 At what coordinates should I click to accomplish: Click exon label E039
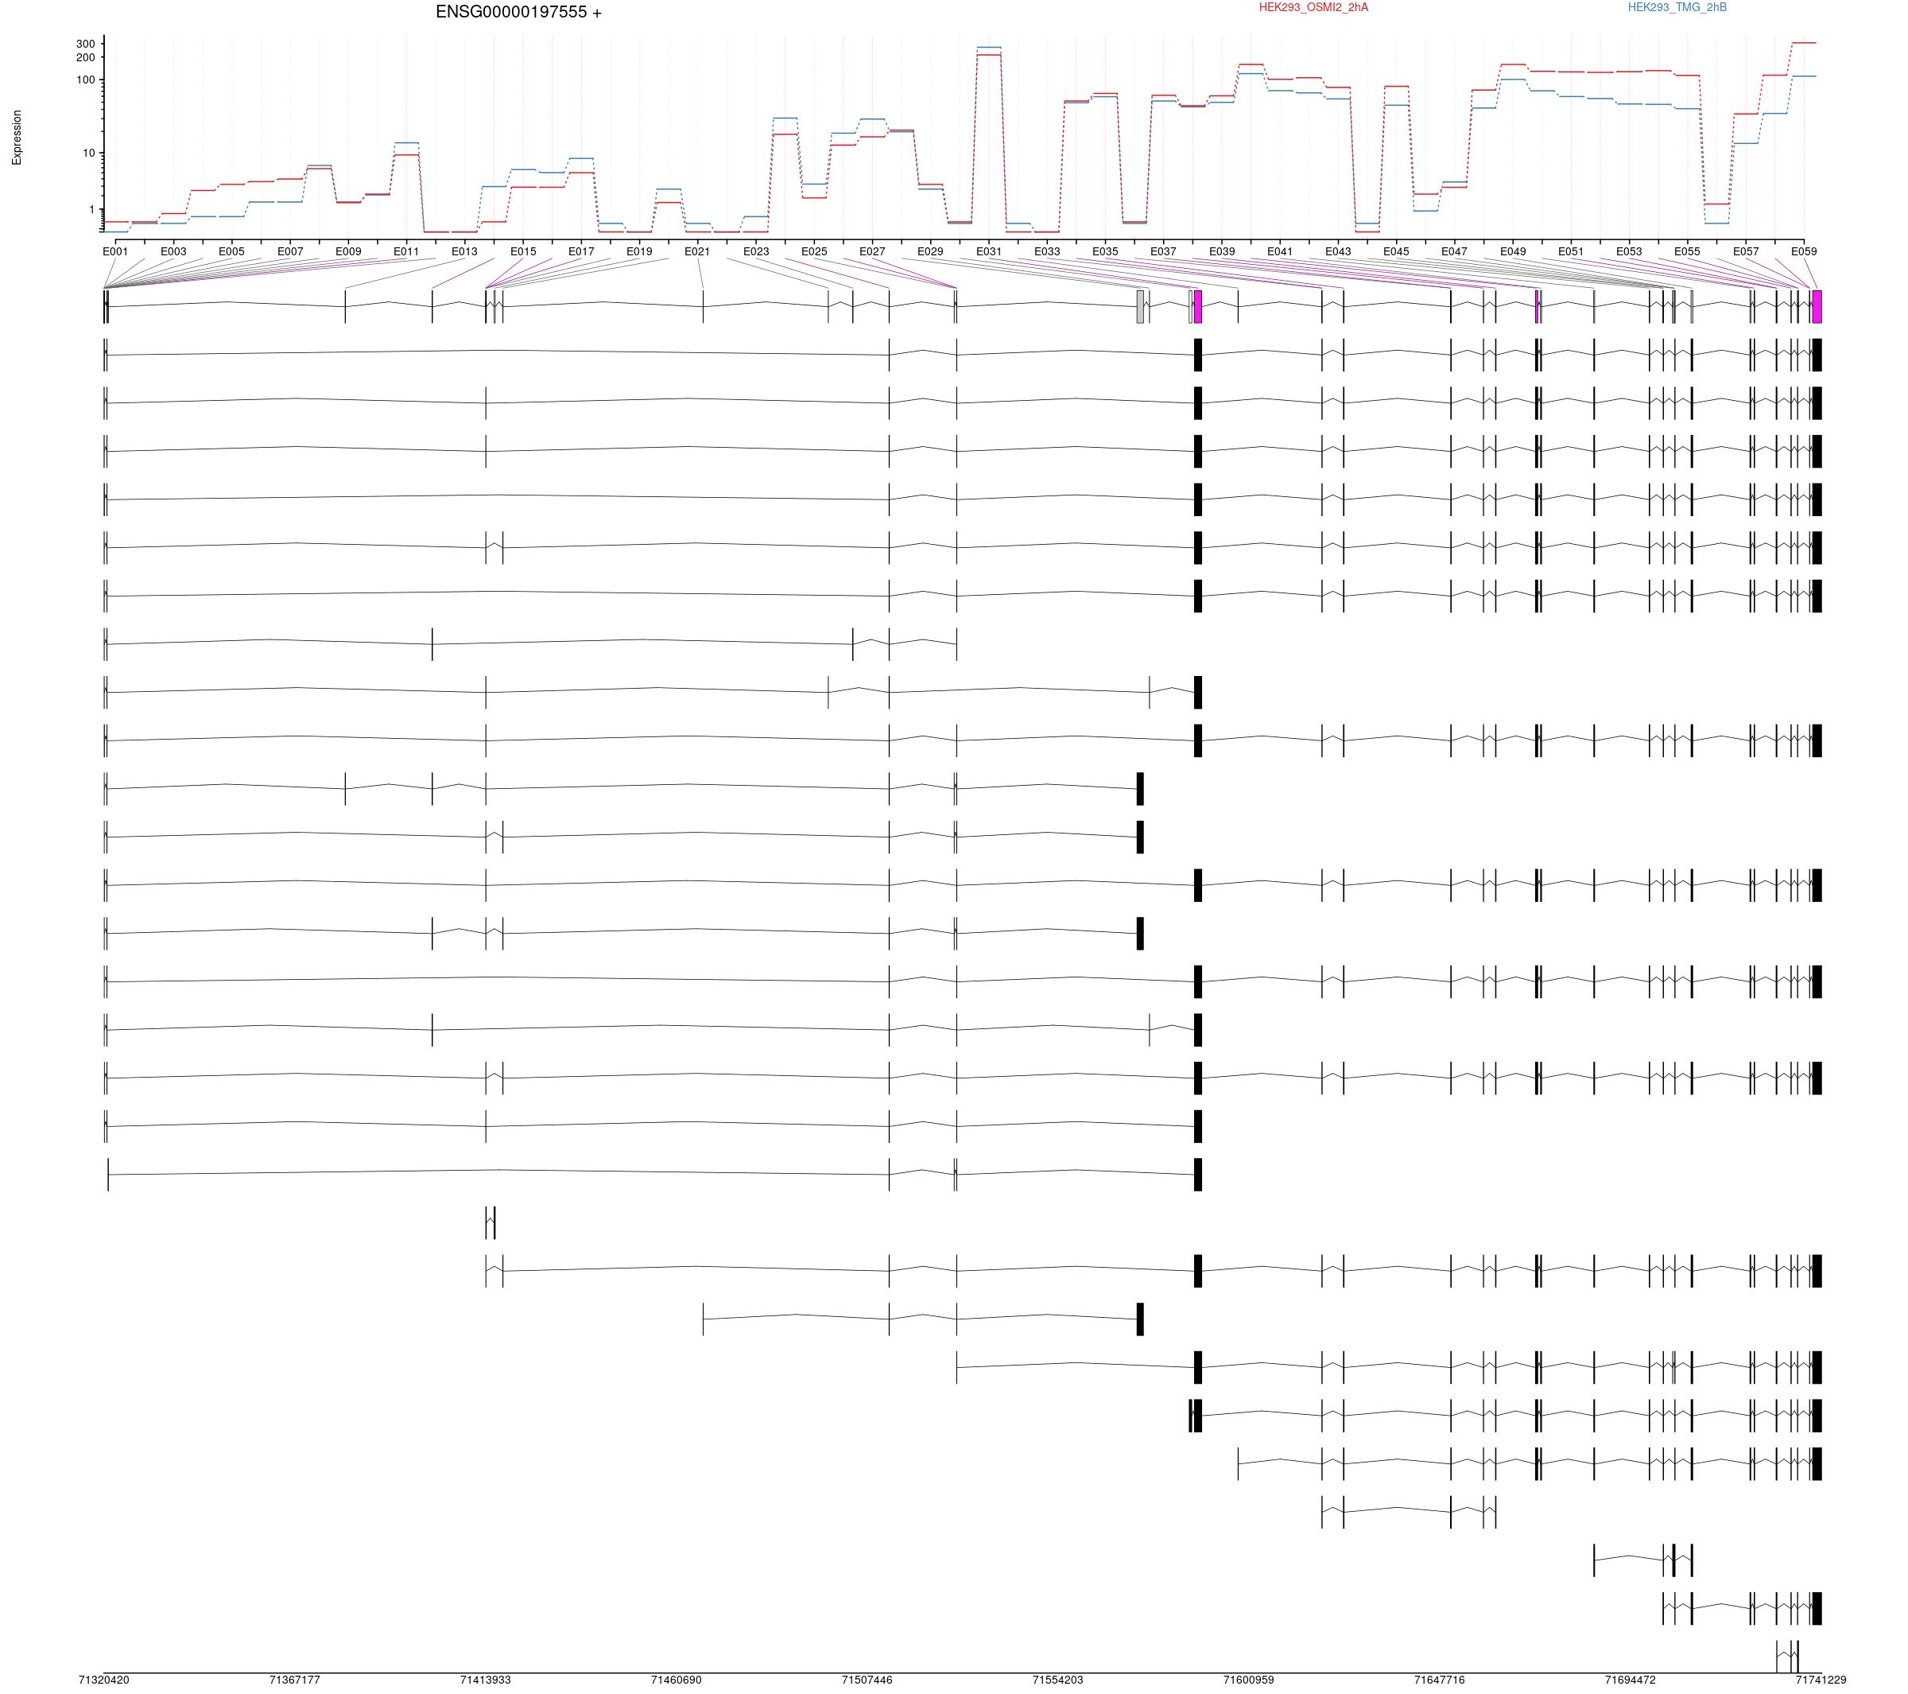coord(1222,251)
